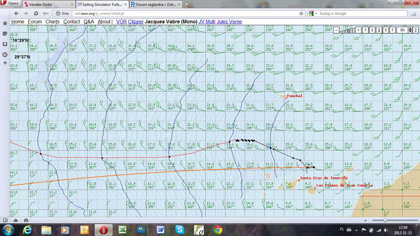Switch to the Forum zeglarskie tab

click(156, 4)
